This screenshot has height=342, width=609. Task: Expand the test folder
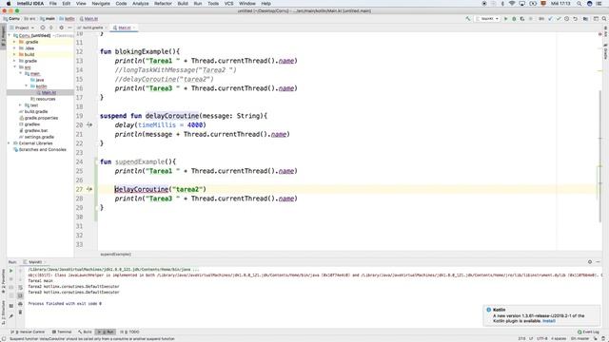pos(20,105)
